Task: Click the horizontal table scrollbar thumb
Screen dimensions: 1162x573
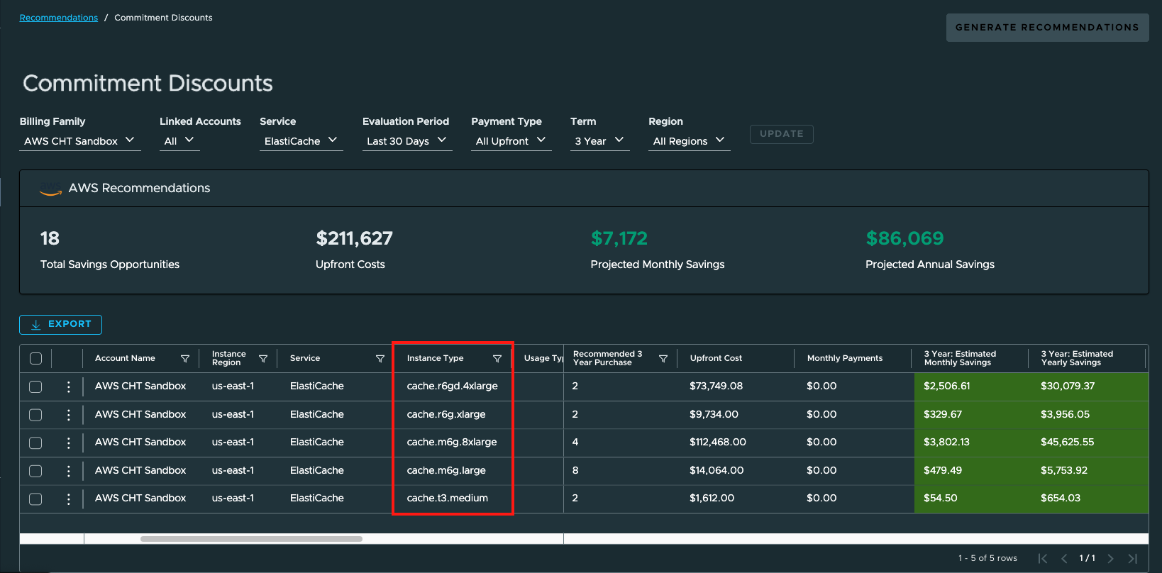Action: tap(251, 539)
